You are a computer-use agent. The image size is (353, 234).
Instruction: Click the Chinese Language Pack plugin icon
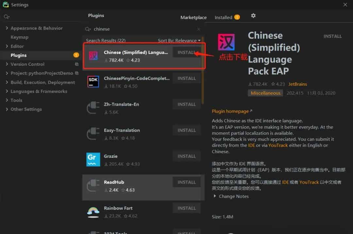click(93, 56)
